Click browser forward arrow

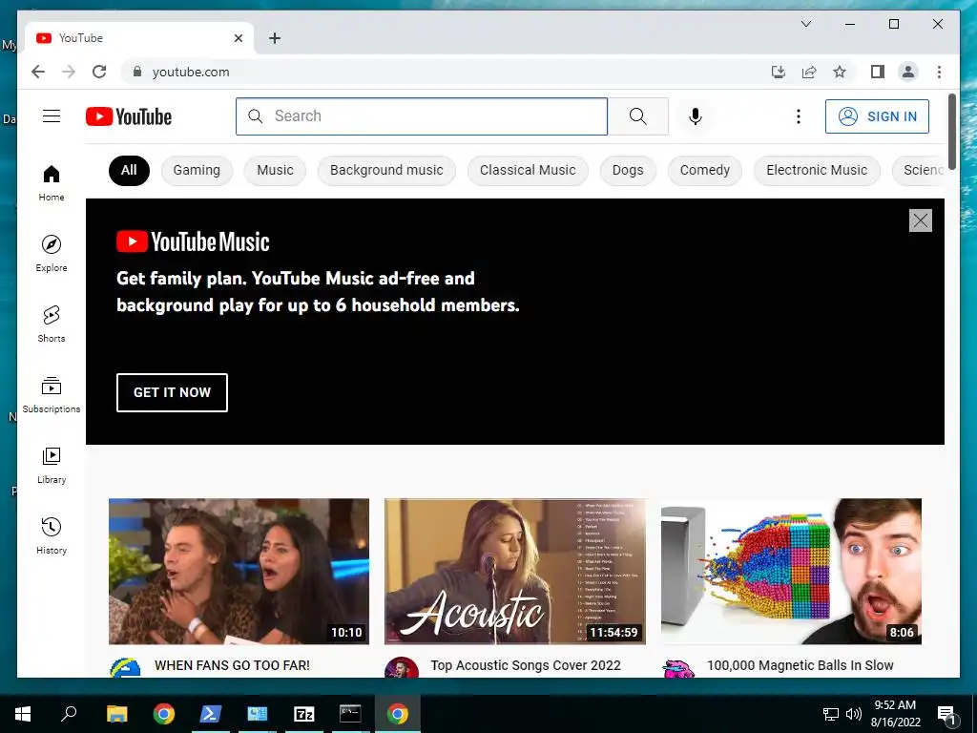pos(69,72)
